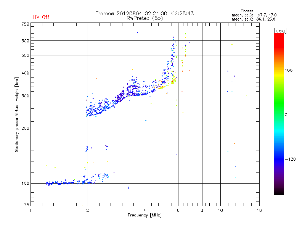Image resolution: width=305 pixels, height=229 pixels.
Task: Click the RwPretec (8p) subtitle text
Action: coord(144,18)
